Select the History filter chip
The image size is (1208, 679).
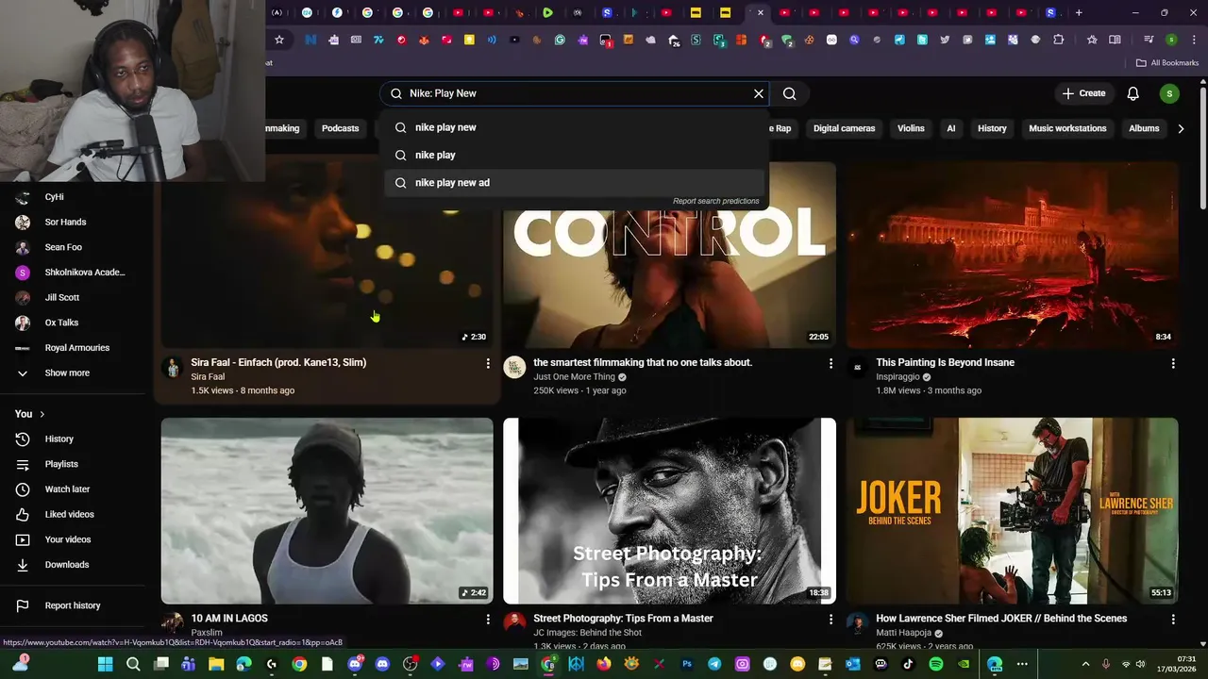click(x=992, y=128)
